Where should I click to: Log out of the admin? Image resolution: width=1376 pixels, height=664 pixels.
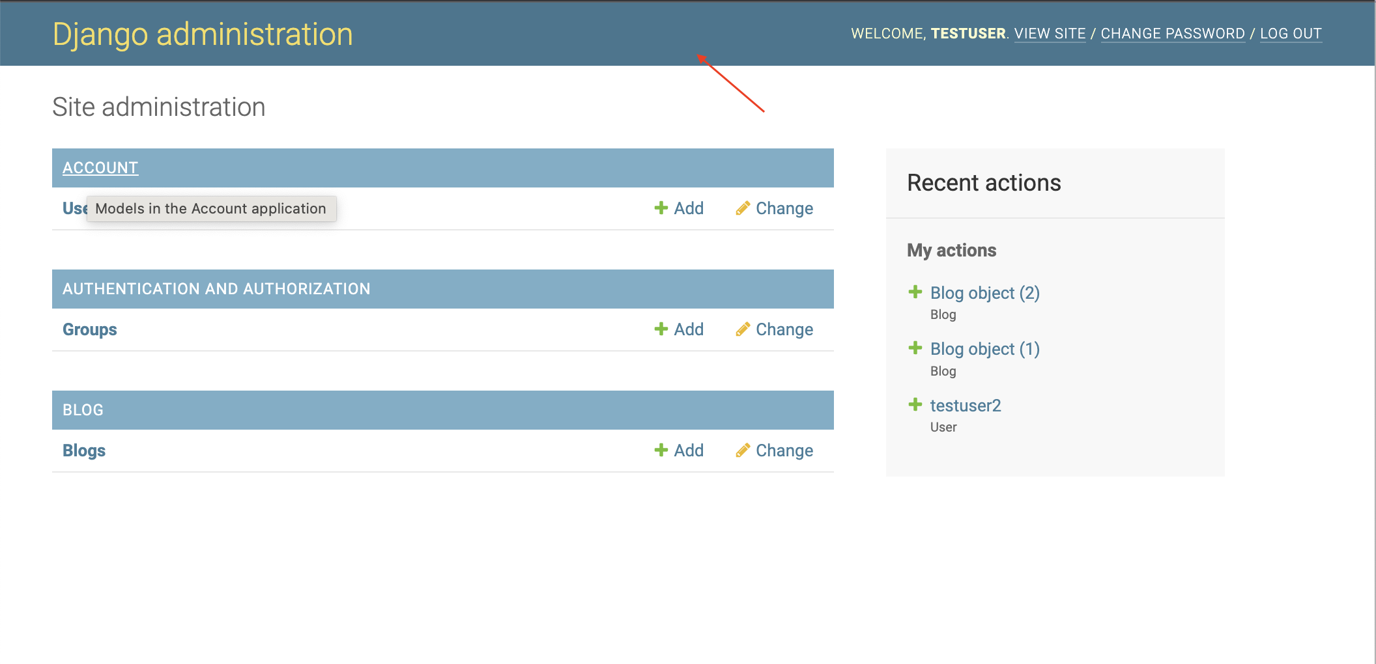pyautogui.click(x=1291, y=34)
